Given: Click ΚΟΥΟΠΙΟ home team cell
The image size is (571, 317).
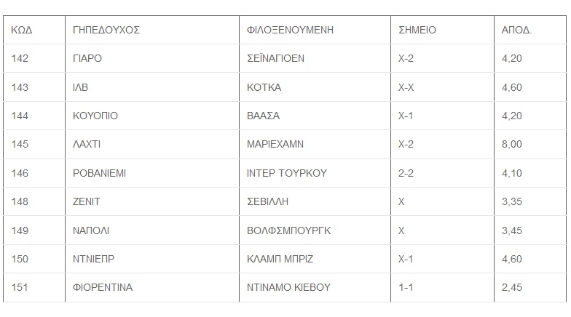Looking at the screenshot, I should (95, 116).
